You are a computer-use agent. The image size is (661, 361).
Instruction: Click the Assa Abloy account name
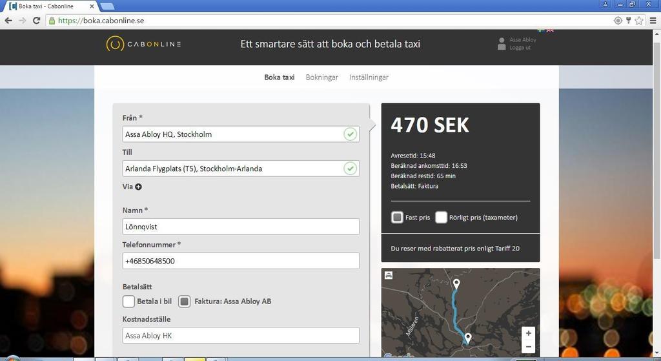tap(523, 39)
